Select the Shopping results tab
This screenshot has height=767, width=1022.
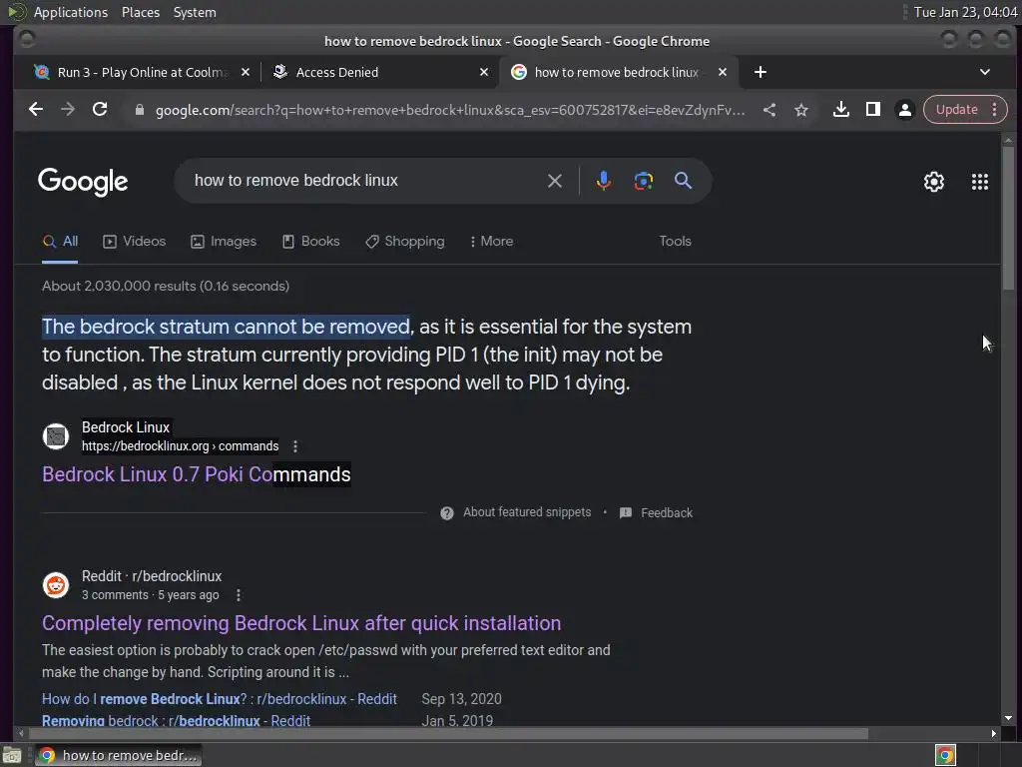click(x=405, y=242)
